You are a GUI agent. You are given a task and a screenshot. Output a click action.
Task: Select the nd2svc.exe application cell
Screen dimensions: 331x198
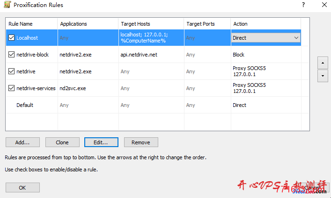[x=73, y=88]
